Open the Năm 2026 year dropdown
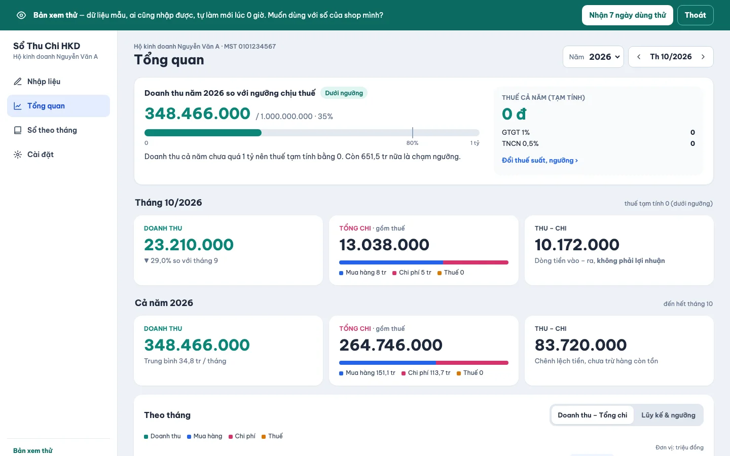The image size is (730, 456). tap(593, 57)
